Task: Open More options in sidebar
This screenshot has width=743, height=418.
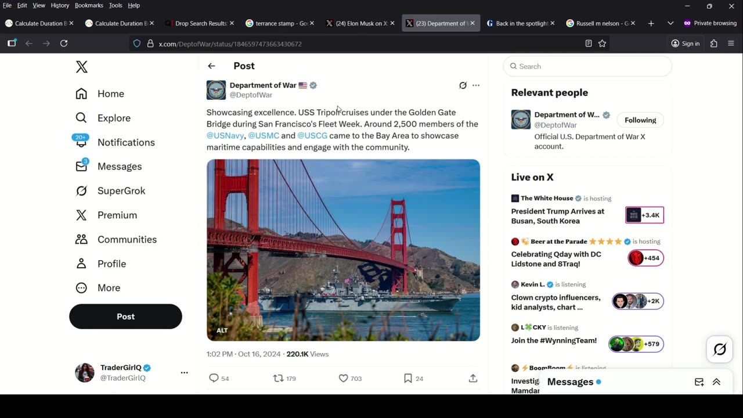Action: point(98,288)
